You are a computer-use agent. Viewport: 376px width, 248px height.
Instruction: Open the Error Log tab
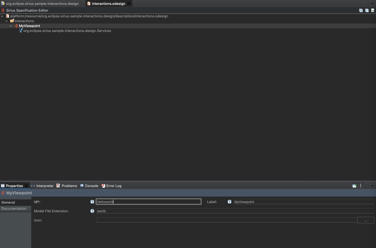point(111,186)
